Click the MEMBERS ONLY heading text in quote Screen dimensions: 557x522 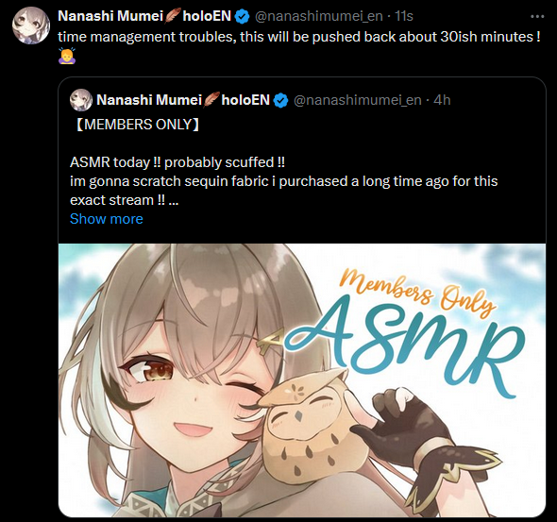point(138,125)
